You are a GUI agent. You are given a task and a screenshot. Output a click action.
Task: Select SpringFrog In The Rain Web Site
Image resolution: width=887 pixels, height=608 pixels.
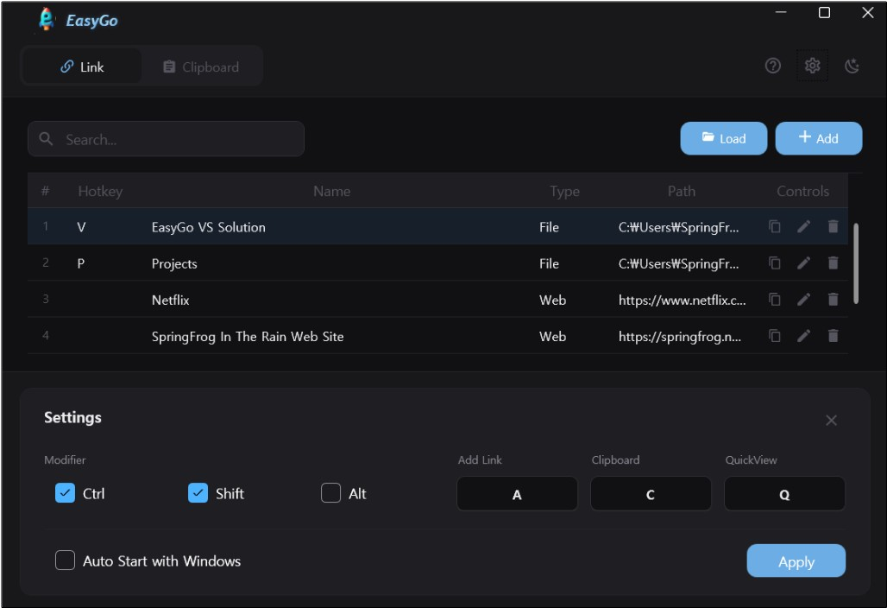pyautogui.click(x=248, y=336)
